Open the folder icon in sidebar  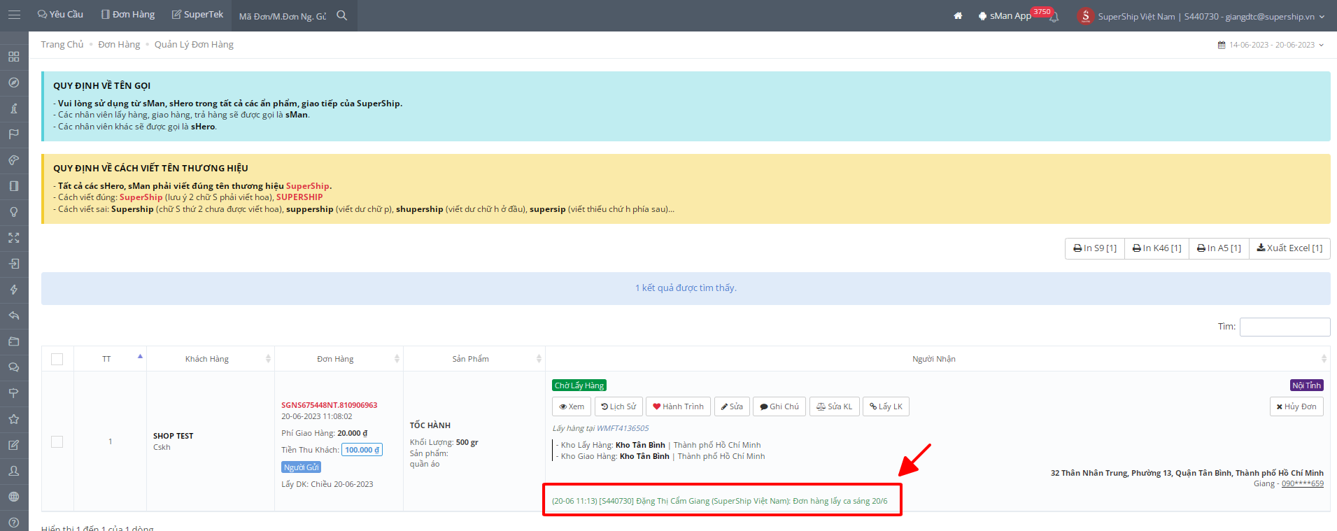(x=14, y=341)
